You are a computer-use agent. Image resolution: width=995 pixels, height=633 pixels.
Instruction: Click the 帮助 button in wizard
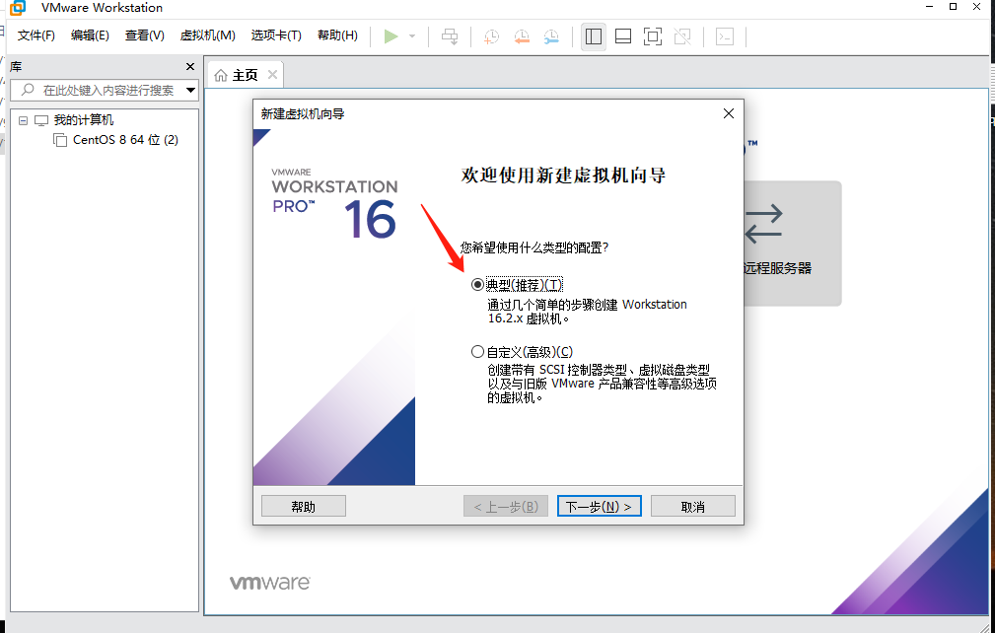(x=304, y=506)
